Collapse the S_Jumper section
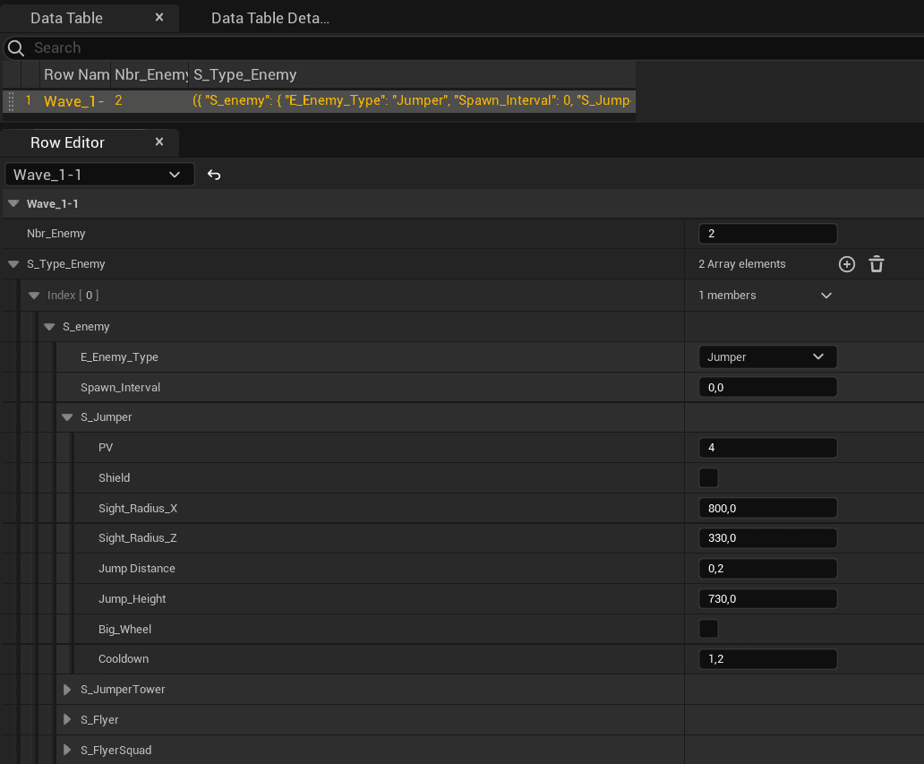 (66, 417)
